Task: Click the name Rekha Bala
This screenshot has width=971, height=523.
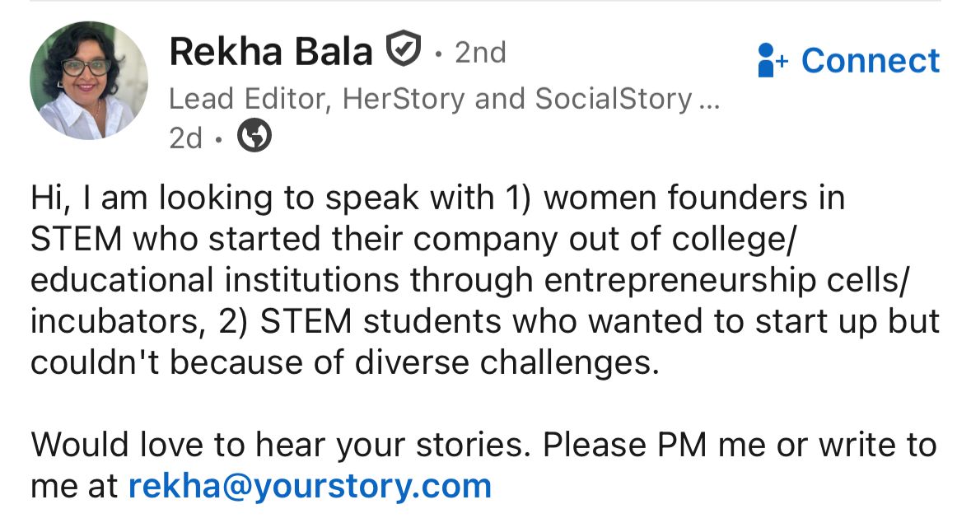Action: click(x=271, y=53)
